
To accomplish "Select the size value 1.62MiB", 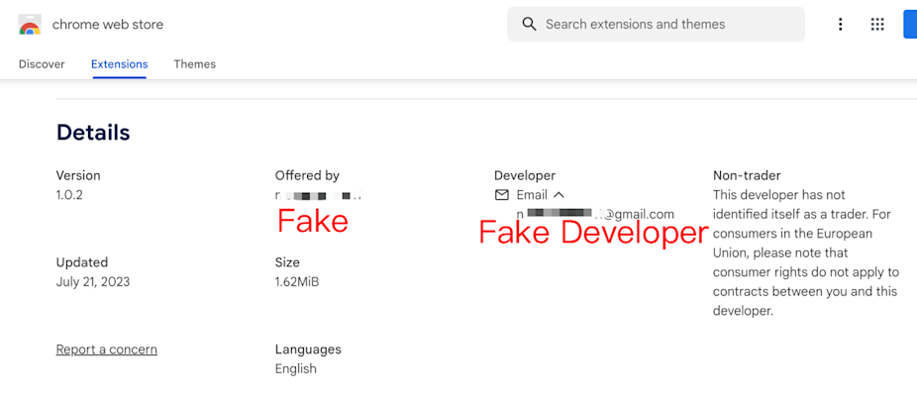I will click(297, 282).
